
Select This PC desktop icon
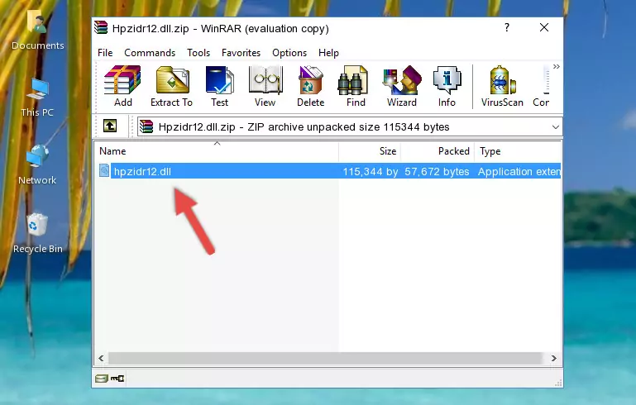coord(37,98)
